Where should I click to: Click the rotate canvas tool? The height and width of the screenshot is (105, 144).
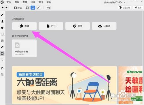(2, 68)
